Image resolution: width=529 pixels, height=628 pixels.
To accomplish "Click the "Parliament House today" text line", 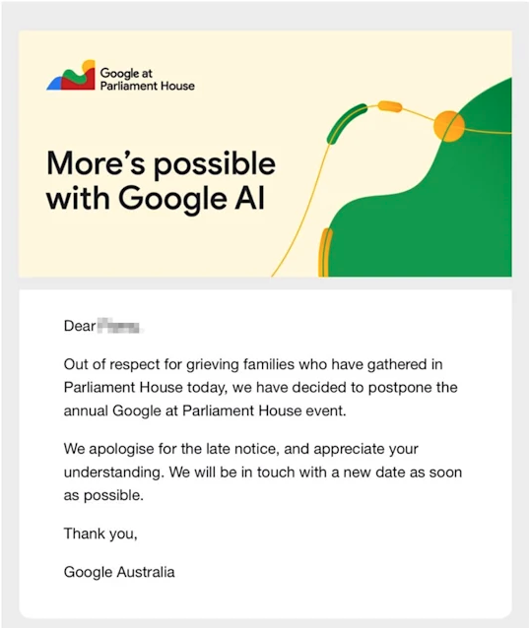I will 260,388.
